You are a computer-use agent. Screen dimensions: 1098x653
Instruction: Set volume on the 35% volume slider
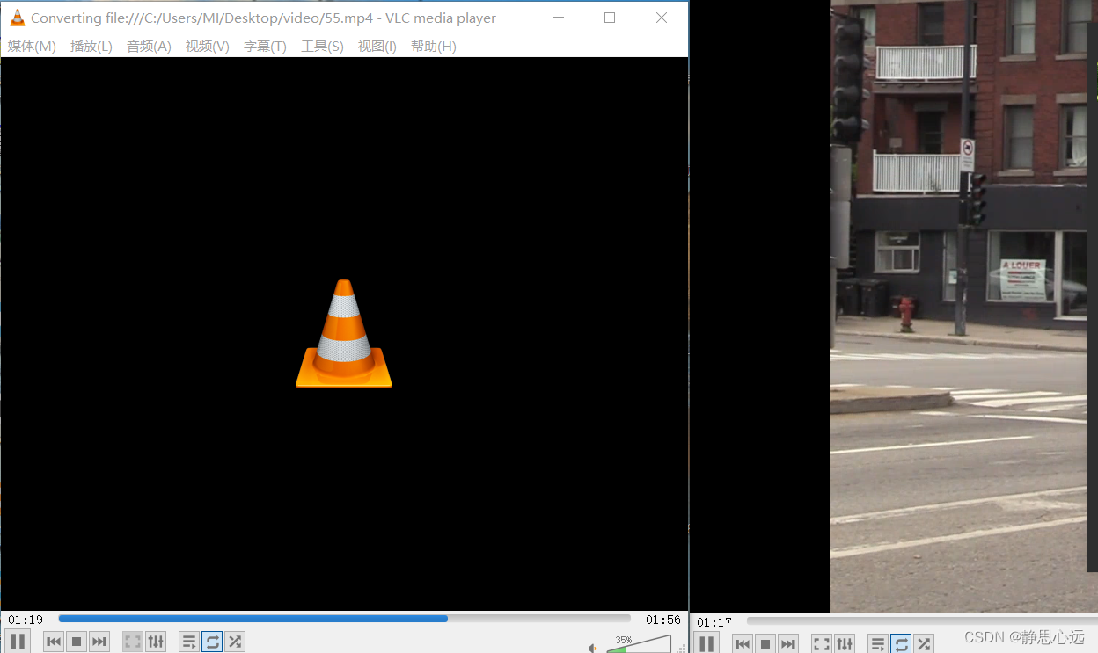tap(640, 644)
